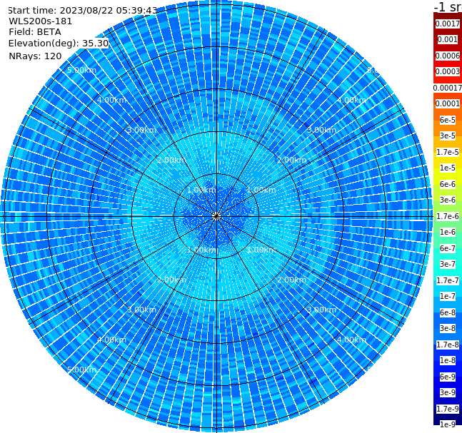
Task: Pick the 0.0003 colorbar label
Action: (448, 71)
